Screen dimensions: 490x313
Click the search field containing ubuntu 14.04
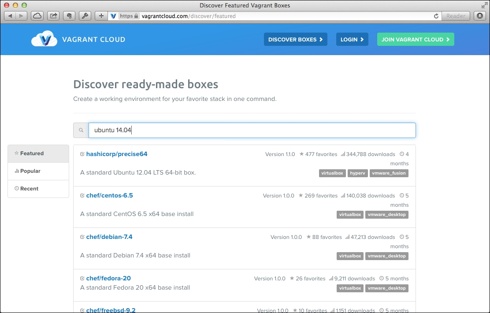252,130
